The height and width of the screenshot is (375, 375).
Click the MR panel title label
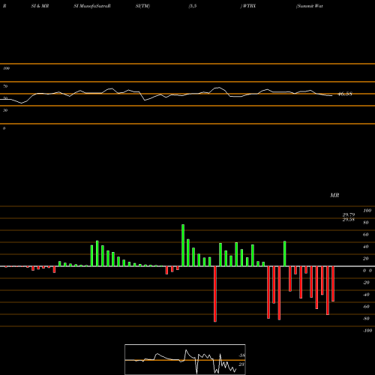[x=334, y=195]
